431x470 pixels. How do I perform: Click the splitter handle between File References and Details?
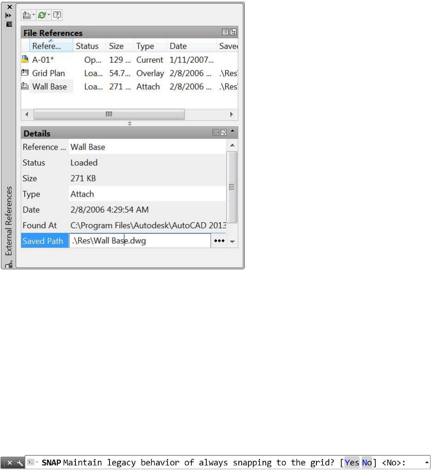coord(129,123)
